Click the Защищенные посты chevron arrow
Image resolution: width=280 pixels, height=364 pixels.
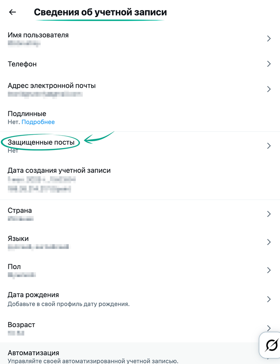point(269,146)
